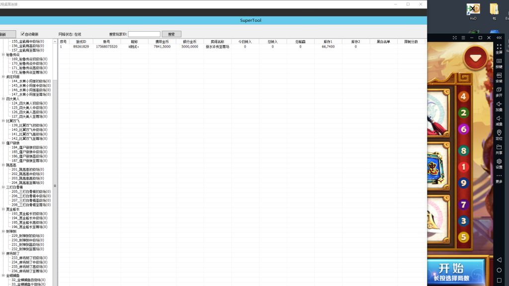Collapse the 麻将胡了 tree group
The height and width of the screenshot is (286, 509).
[3, 253]
